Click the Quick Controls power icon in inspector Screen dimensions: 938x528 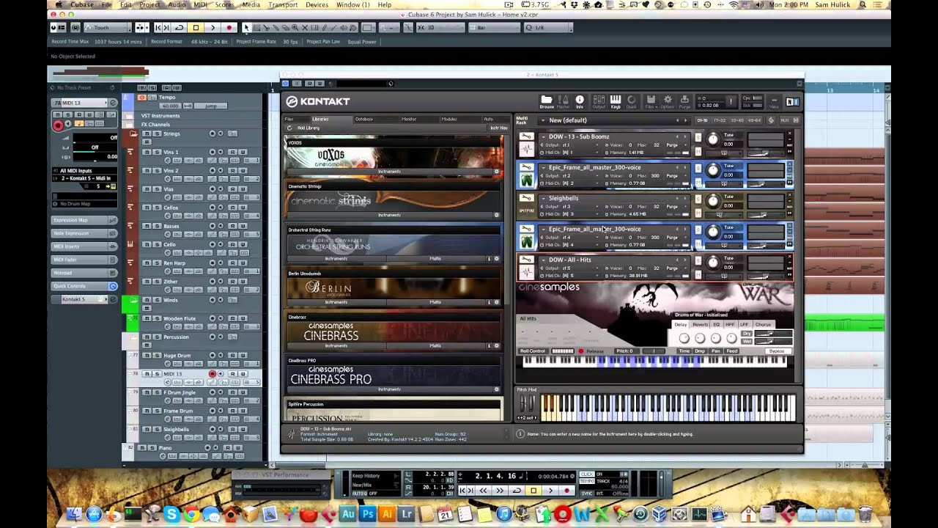pyautogui.click(x=113, y=286)
